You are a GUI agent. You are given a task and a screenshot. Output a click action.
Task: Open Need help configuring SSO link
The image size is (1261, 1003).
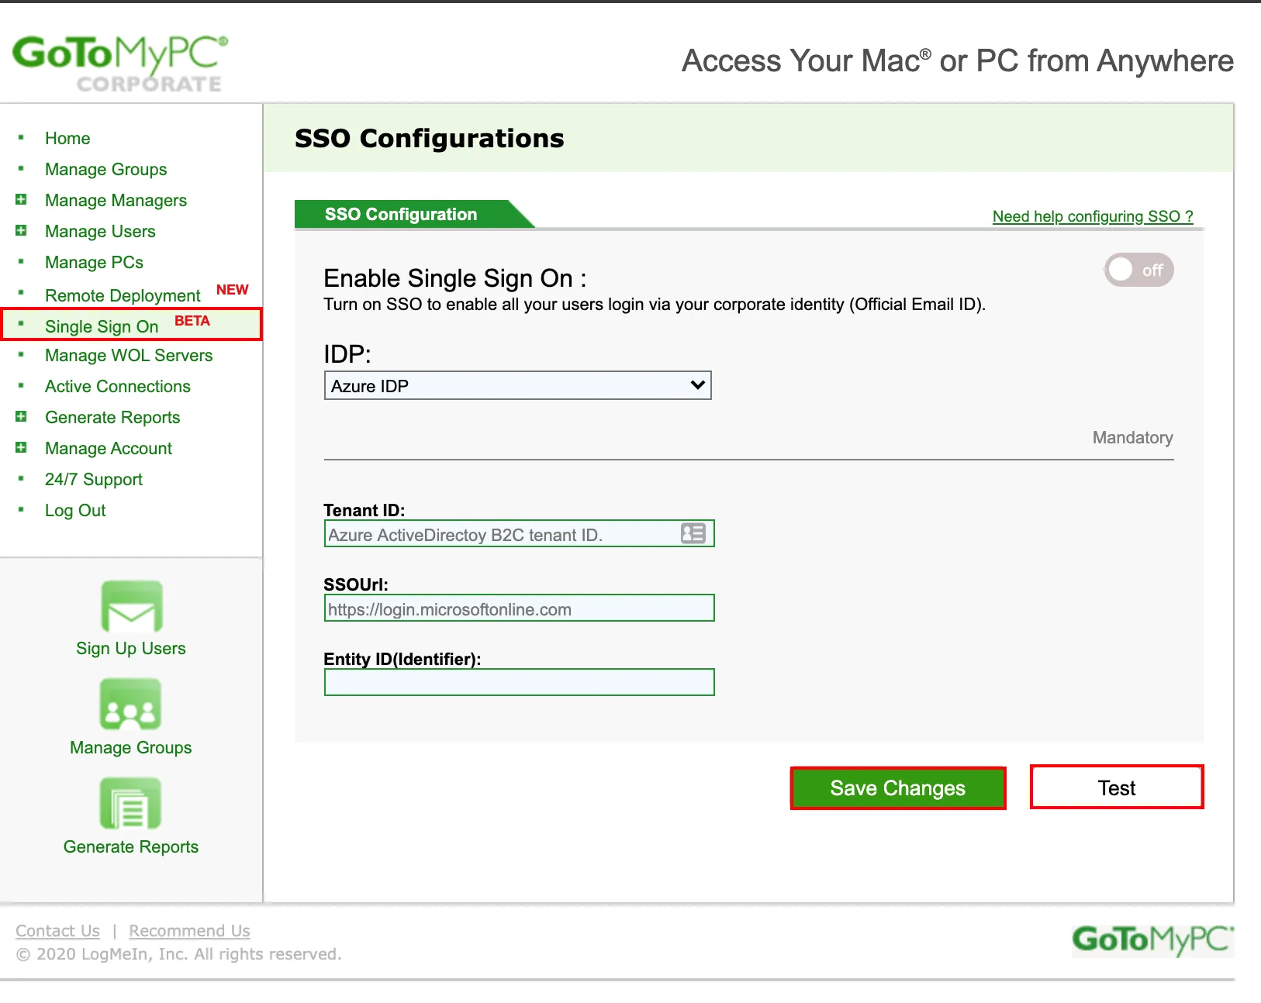pyautogui.click(x=1093, y=216)
